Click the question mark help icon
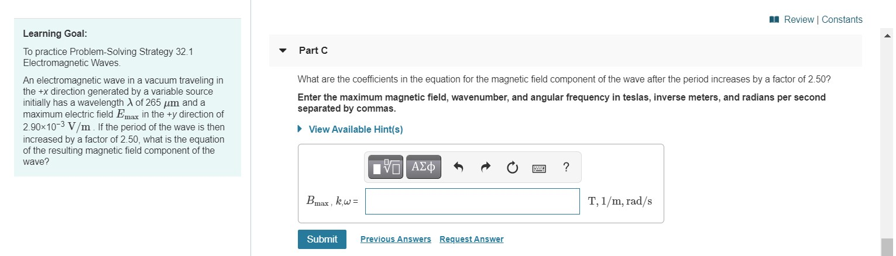 (x=565, y=168)
